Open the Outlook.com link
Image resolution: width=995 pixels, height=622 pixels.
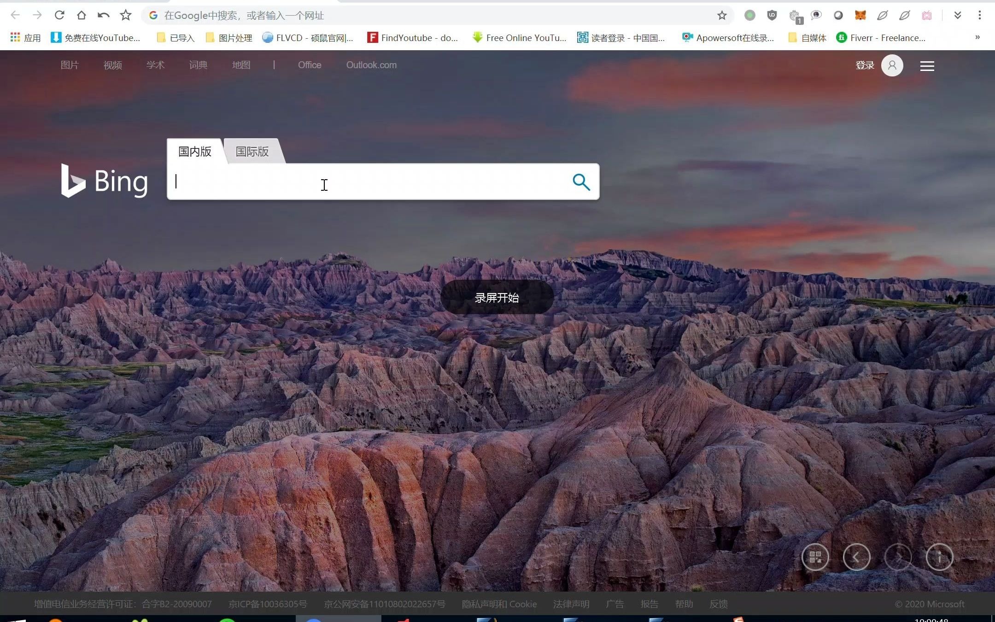click(x=371, y=65)
